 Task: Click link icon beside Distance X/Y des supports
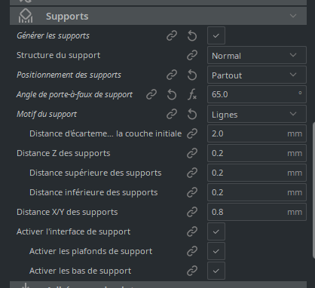[192, 212]
